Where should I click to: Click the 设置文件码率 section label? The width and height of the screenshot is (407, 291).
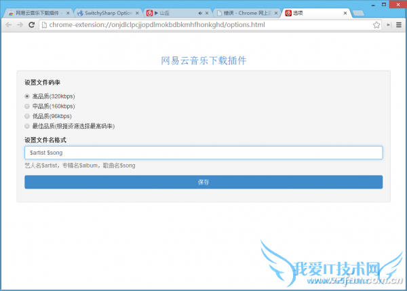(43, 83)
